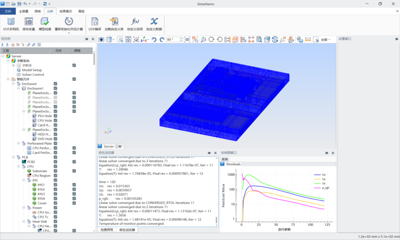This screenshot has width=400, height=240.
Task: Click the undo icon in title bar
Action: click(x=25, y=4)
